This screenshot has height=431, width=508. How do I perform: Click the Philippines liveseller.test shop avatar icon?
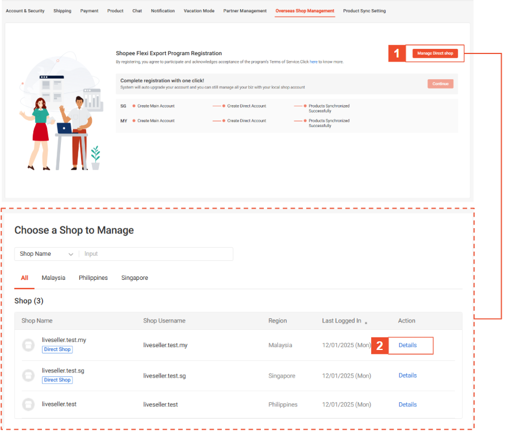pyautogui.click(x=28, y=405)
